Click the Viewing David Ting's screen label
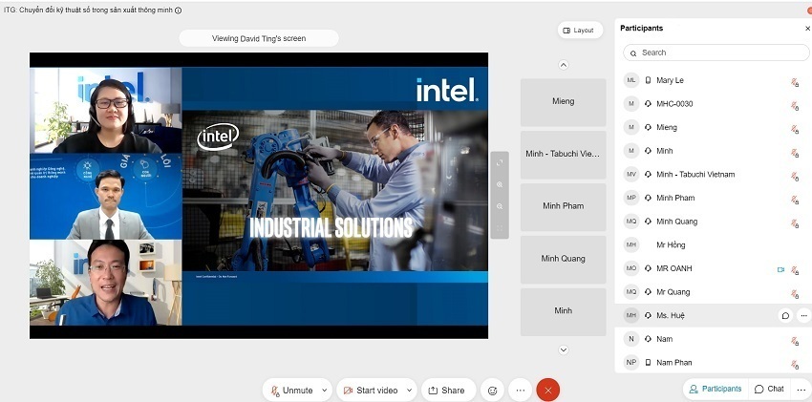Viewport: 812px width, 402px height. coord(259,38)
